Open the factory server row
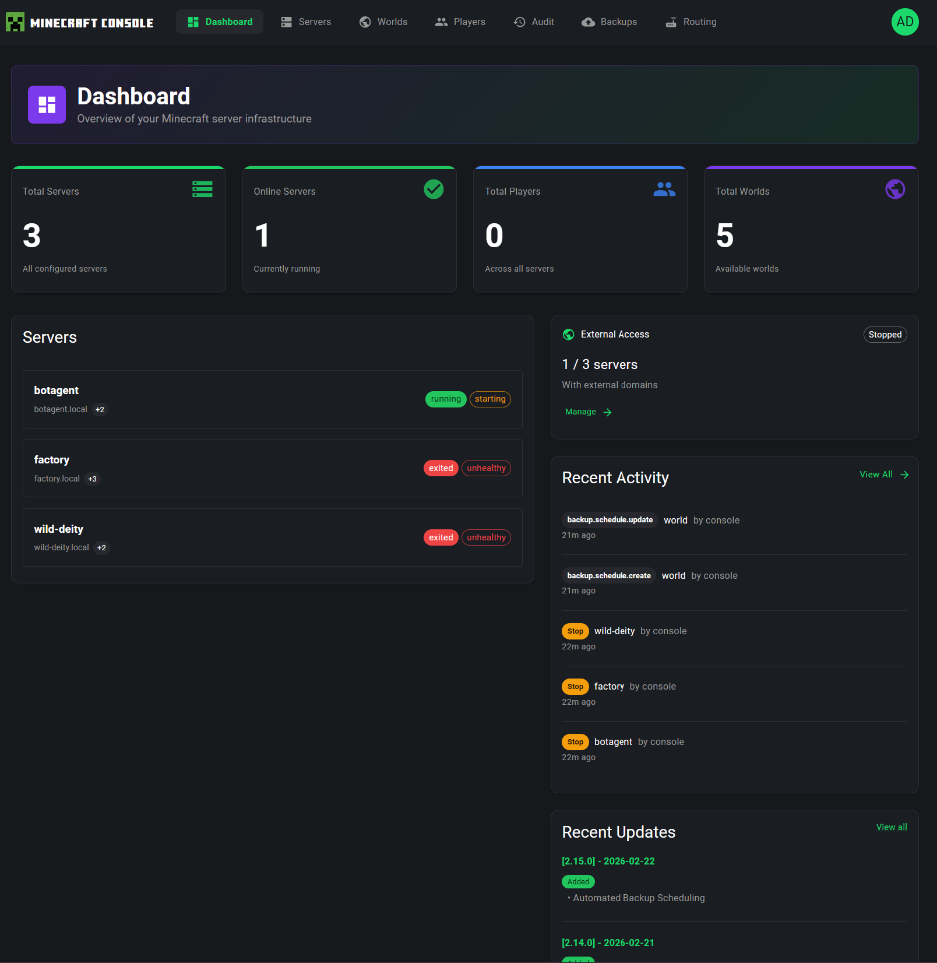 pyautogui.click(x=273, y=468)
